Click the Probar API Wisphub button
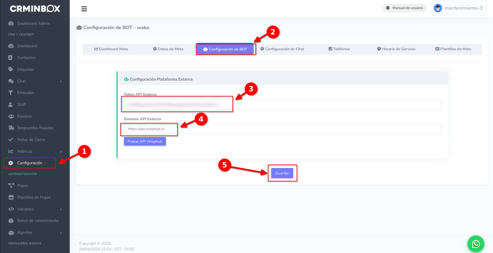Image resolution: width=493 pixels, height=253 pixels. [x=145, y=141]
